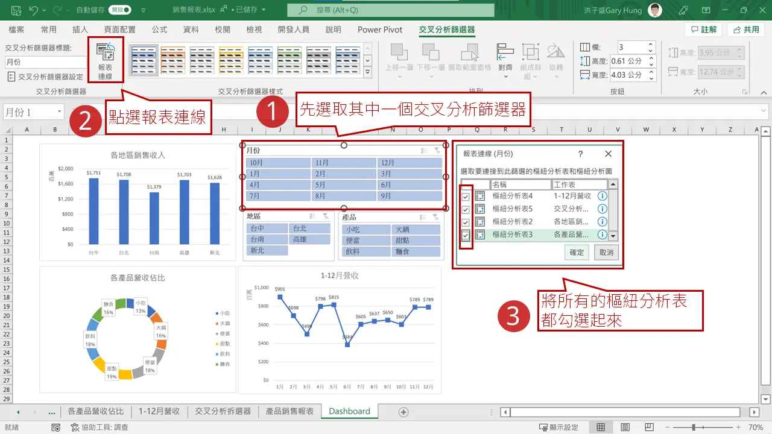Clear the filter on the 月份 slicer
Viewport: 772px width, 434px height.
[x=437, y=151]
